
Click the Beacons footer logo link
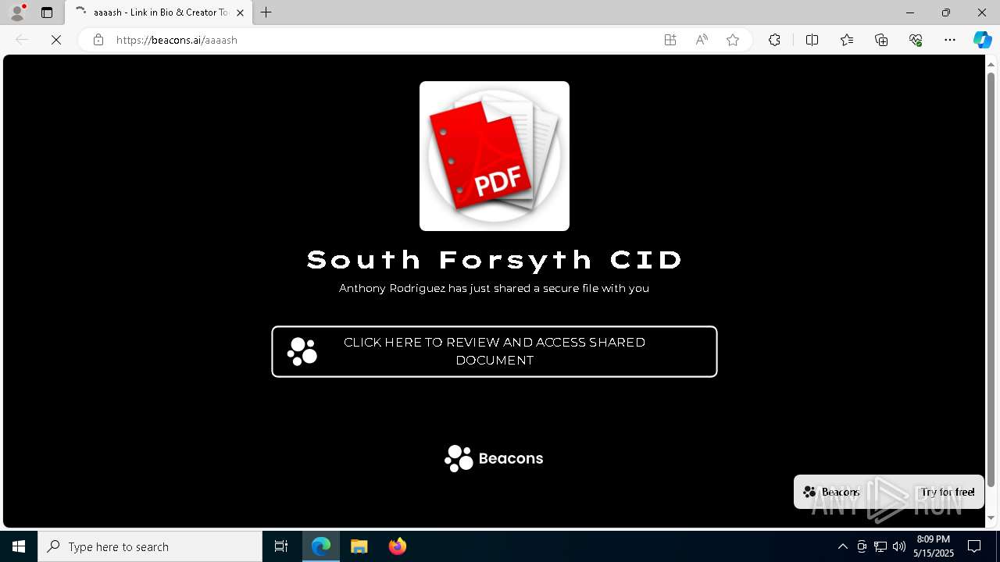coord(495,458)
